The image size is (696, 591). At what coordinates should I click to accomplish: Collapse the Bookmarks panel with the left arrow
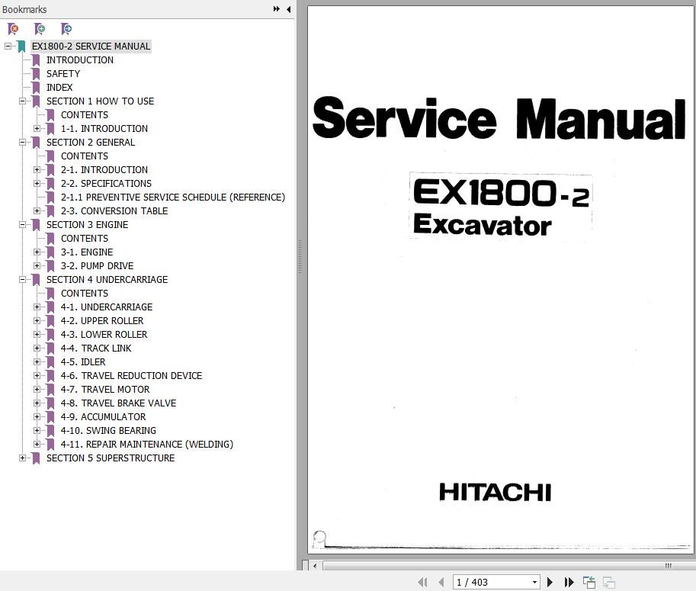[x=288, y=9]
